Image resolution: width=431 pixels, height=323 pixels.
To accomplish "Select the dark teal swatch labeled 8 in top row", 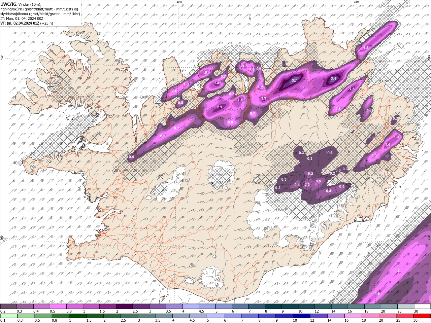I will click(273, 307).
